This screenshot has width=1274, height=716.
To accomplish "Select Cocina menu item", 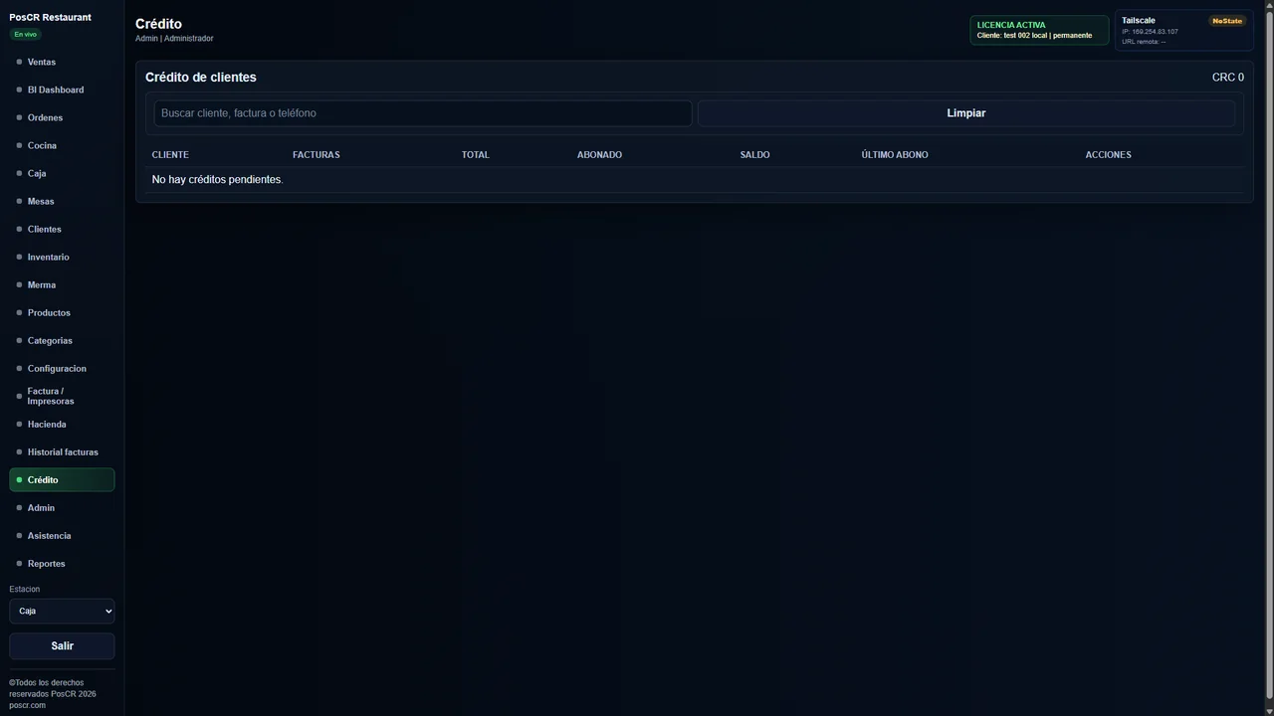I will (x=62, y=145).
